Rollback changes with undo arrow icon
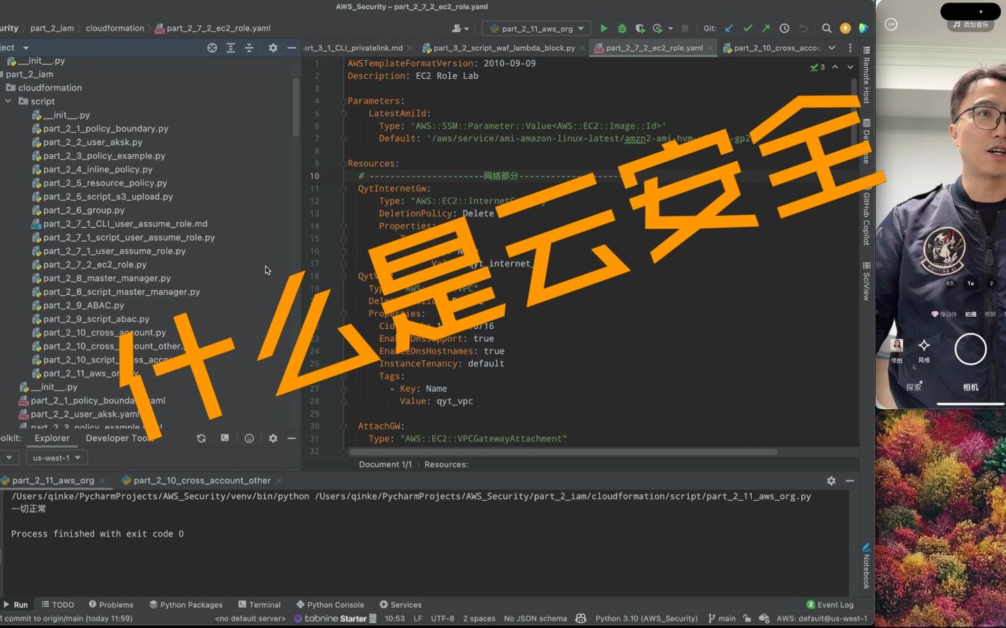 pyautogui.click(x=804, y=29)
